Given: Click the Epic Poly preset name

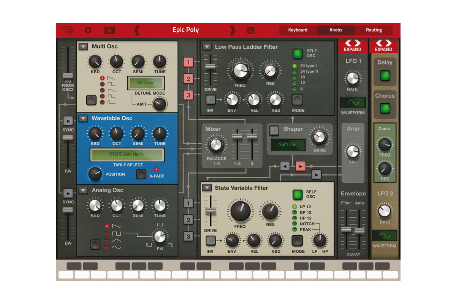Looking at the screenshot, I should (x=185, y=30).
